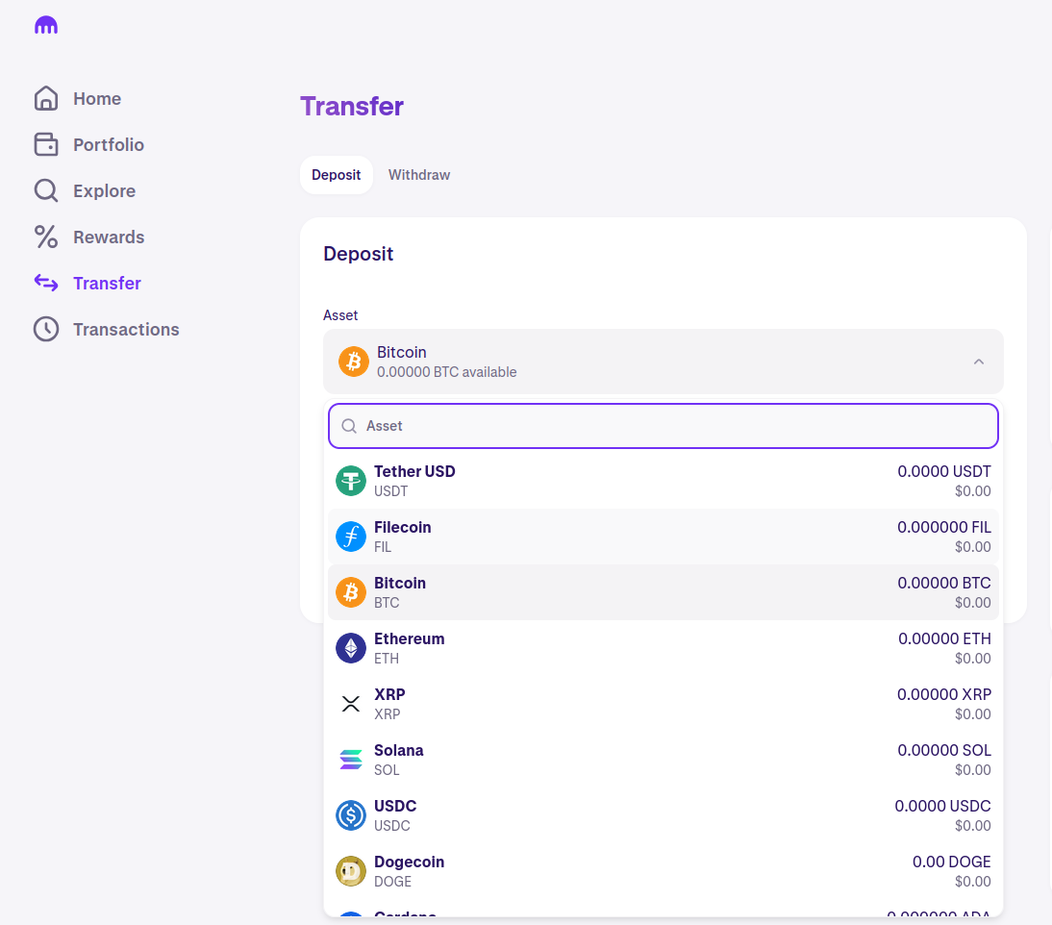Click the Rewards percent icon
This screenshot has height=925, width=1052.
(x=46, y=237)
